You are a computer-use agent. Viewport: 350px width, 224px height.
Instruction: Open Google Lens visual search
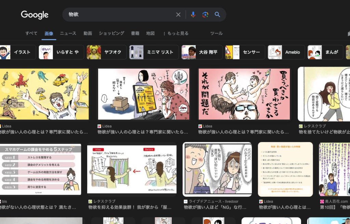click(205, 15)
